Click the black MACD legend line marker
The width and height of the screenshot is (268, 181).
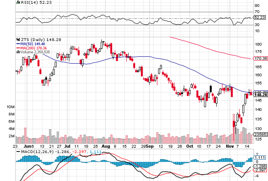coord(18,151)
